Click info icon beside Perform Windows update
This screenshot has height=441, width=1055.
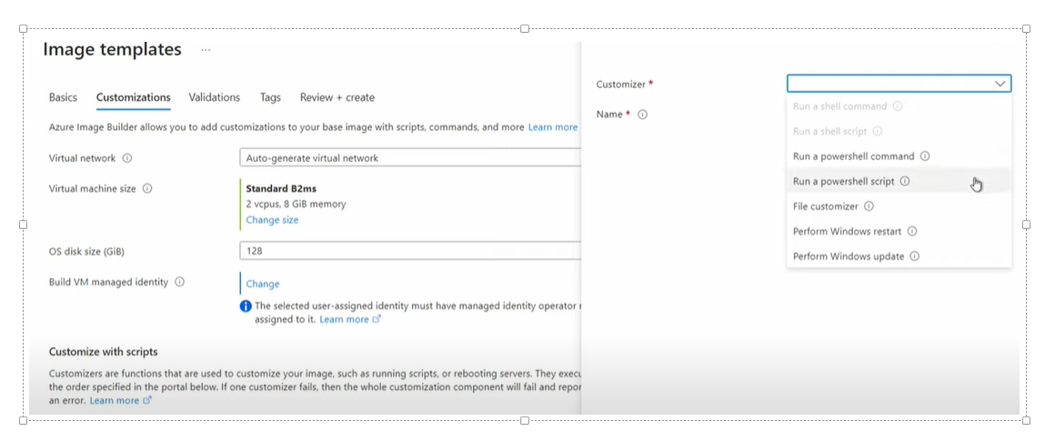(915, 256)
